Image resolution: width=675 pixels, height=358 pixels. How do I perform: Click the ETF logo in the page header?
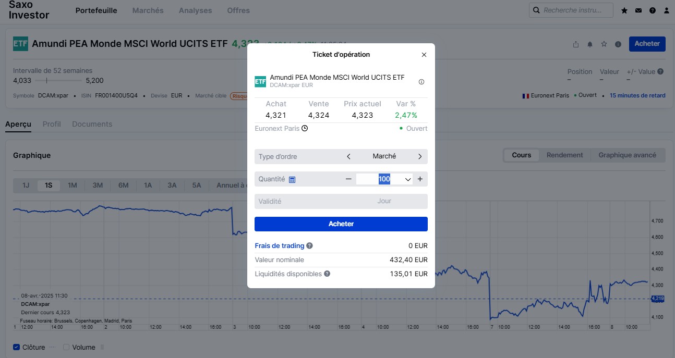20,44
